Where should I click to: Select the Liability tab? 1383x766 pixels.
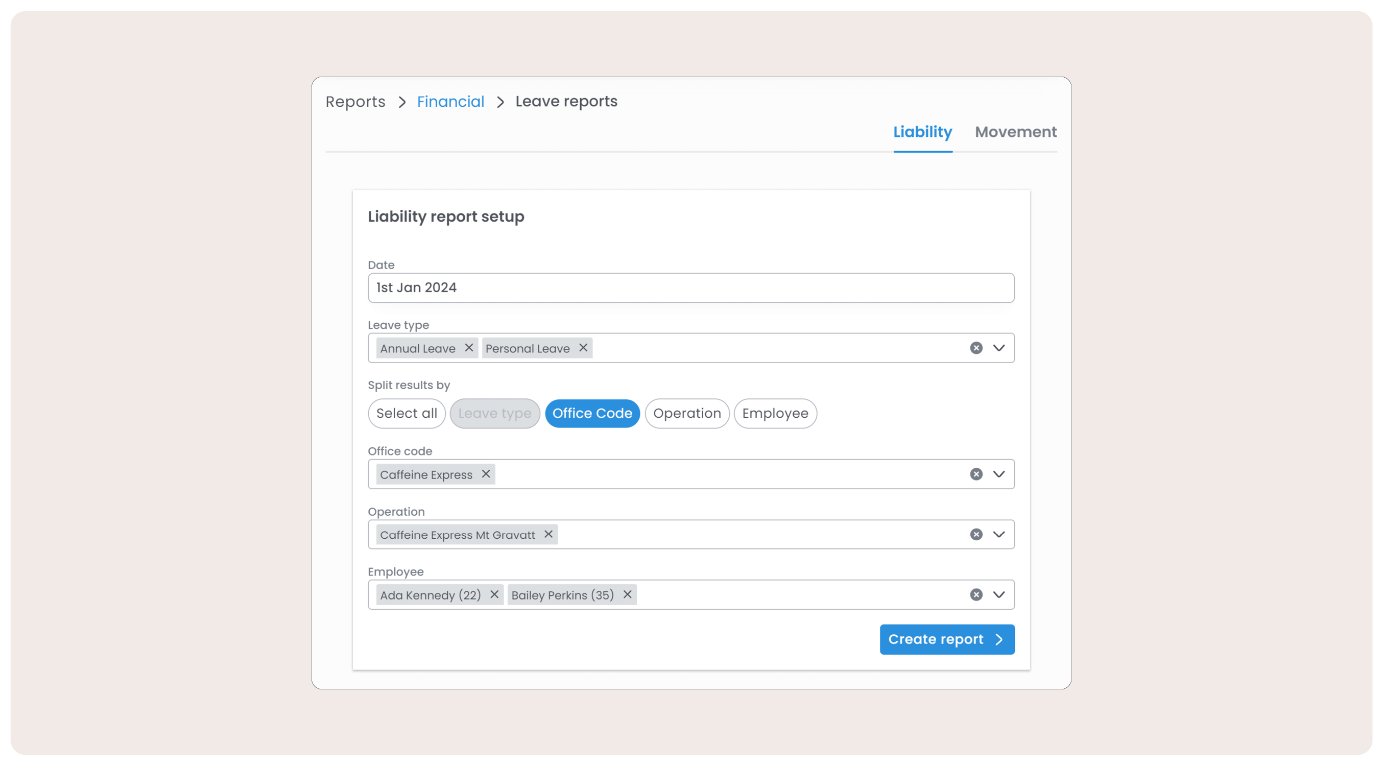point(922,132)
